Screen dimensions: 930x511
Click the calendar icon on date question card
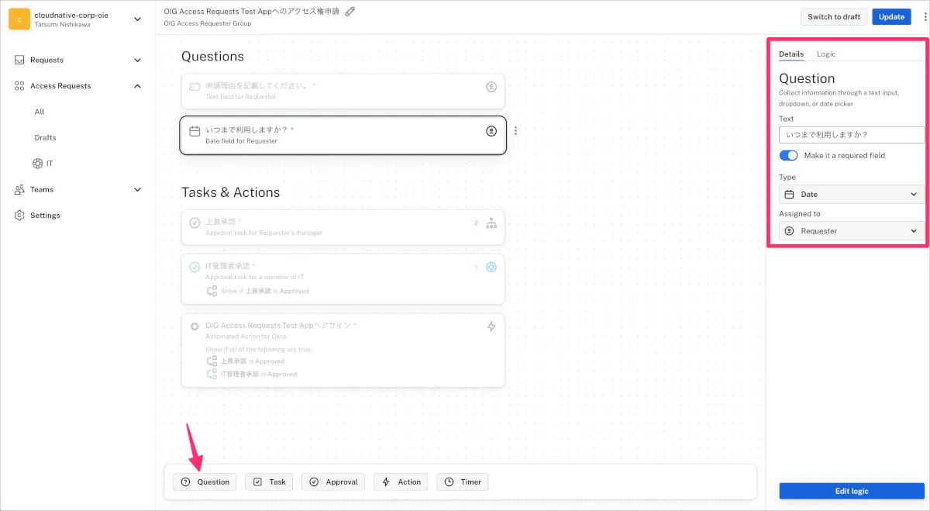point(195,131)
